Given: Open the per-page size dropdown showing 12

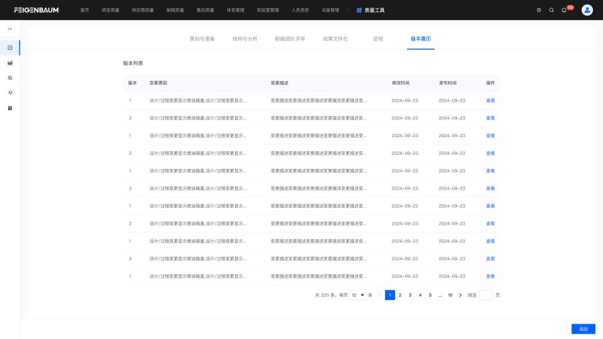Looking at the screenshot, I should pos(357,295).
